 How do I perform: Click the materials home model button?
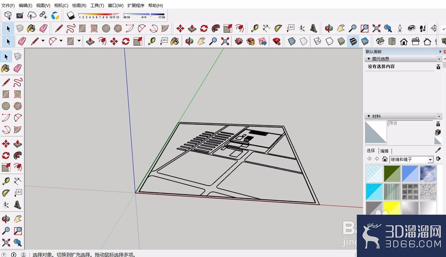point(385,159)
